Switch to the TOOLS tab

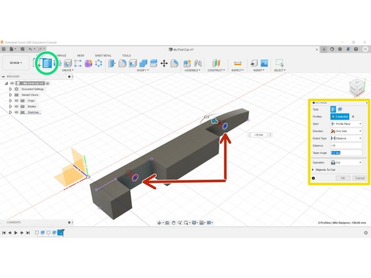127,56
